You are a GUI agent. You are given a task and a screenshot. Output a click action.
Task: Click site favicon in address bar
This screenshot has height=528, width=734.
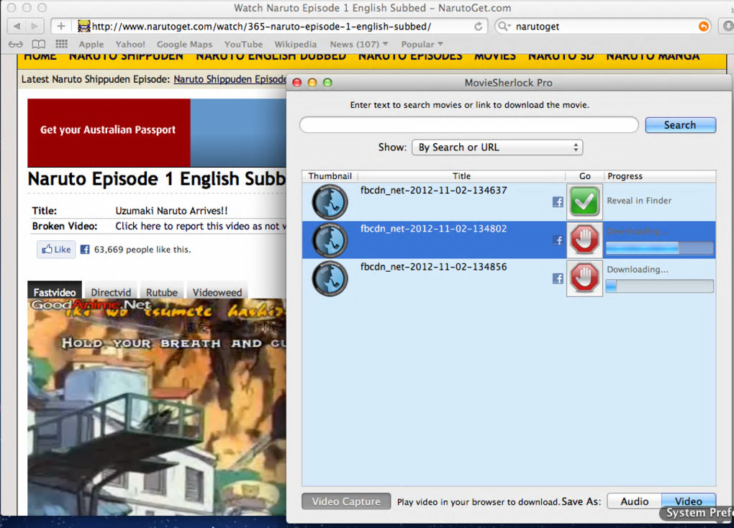tap(83, 26)
